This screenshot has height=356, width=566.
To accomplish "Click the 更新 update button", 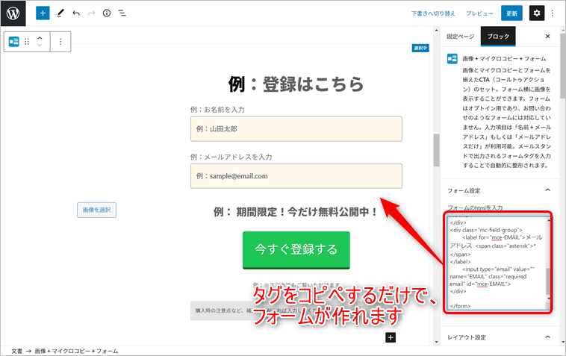I will click(x=511, y=13).
